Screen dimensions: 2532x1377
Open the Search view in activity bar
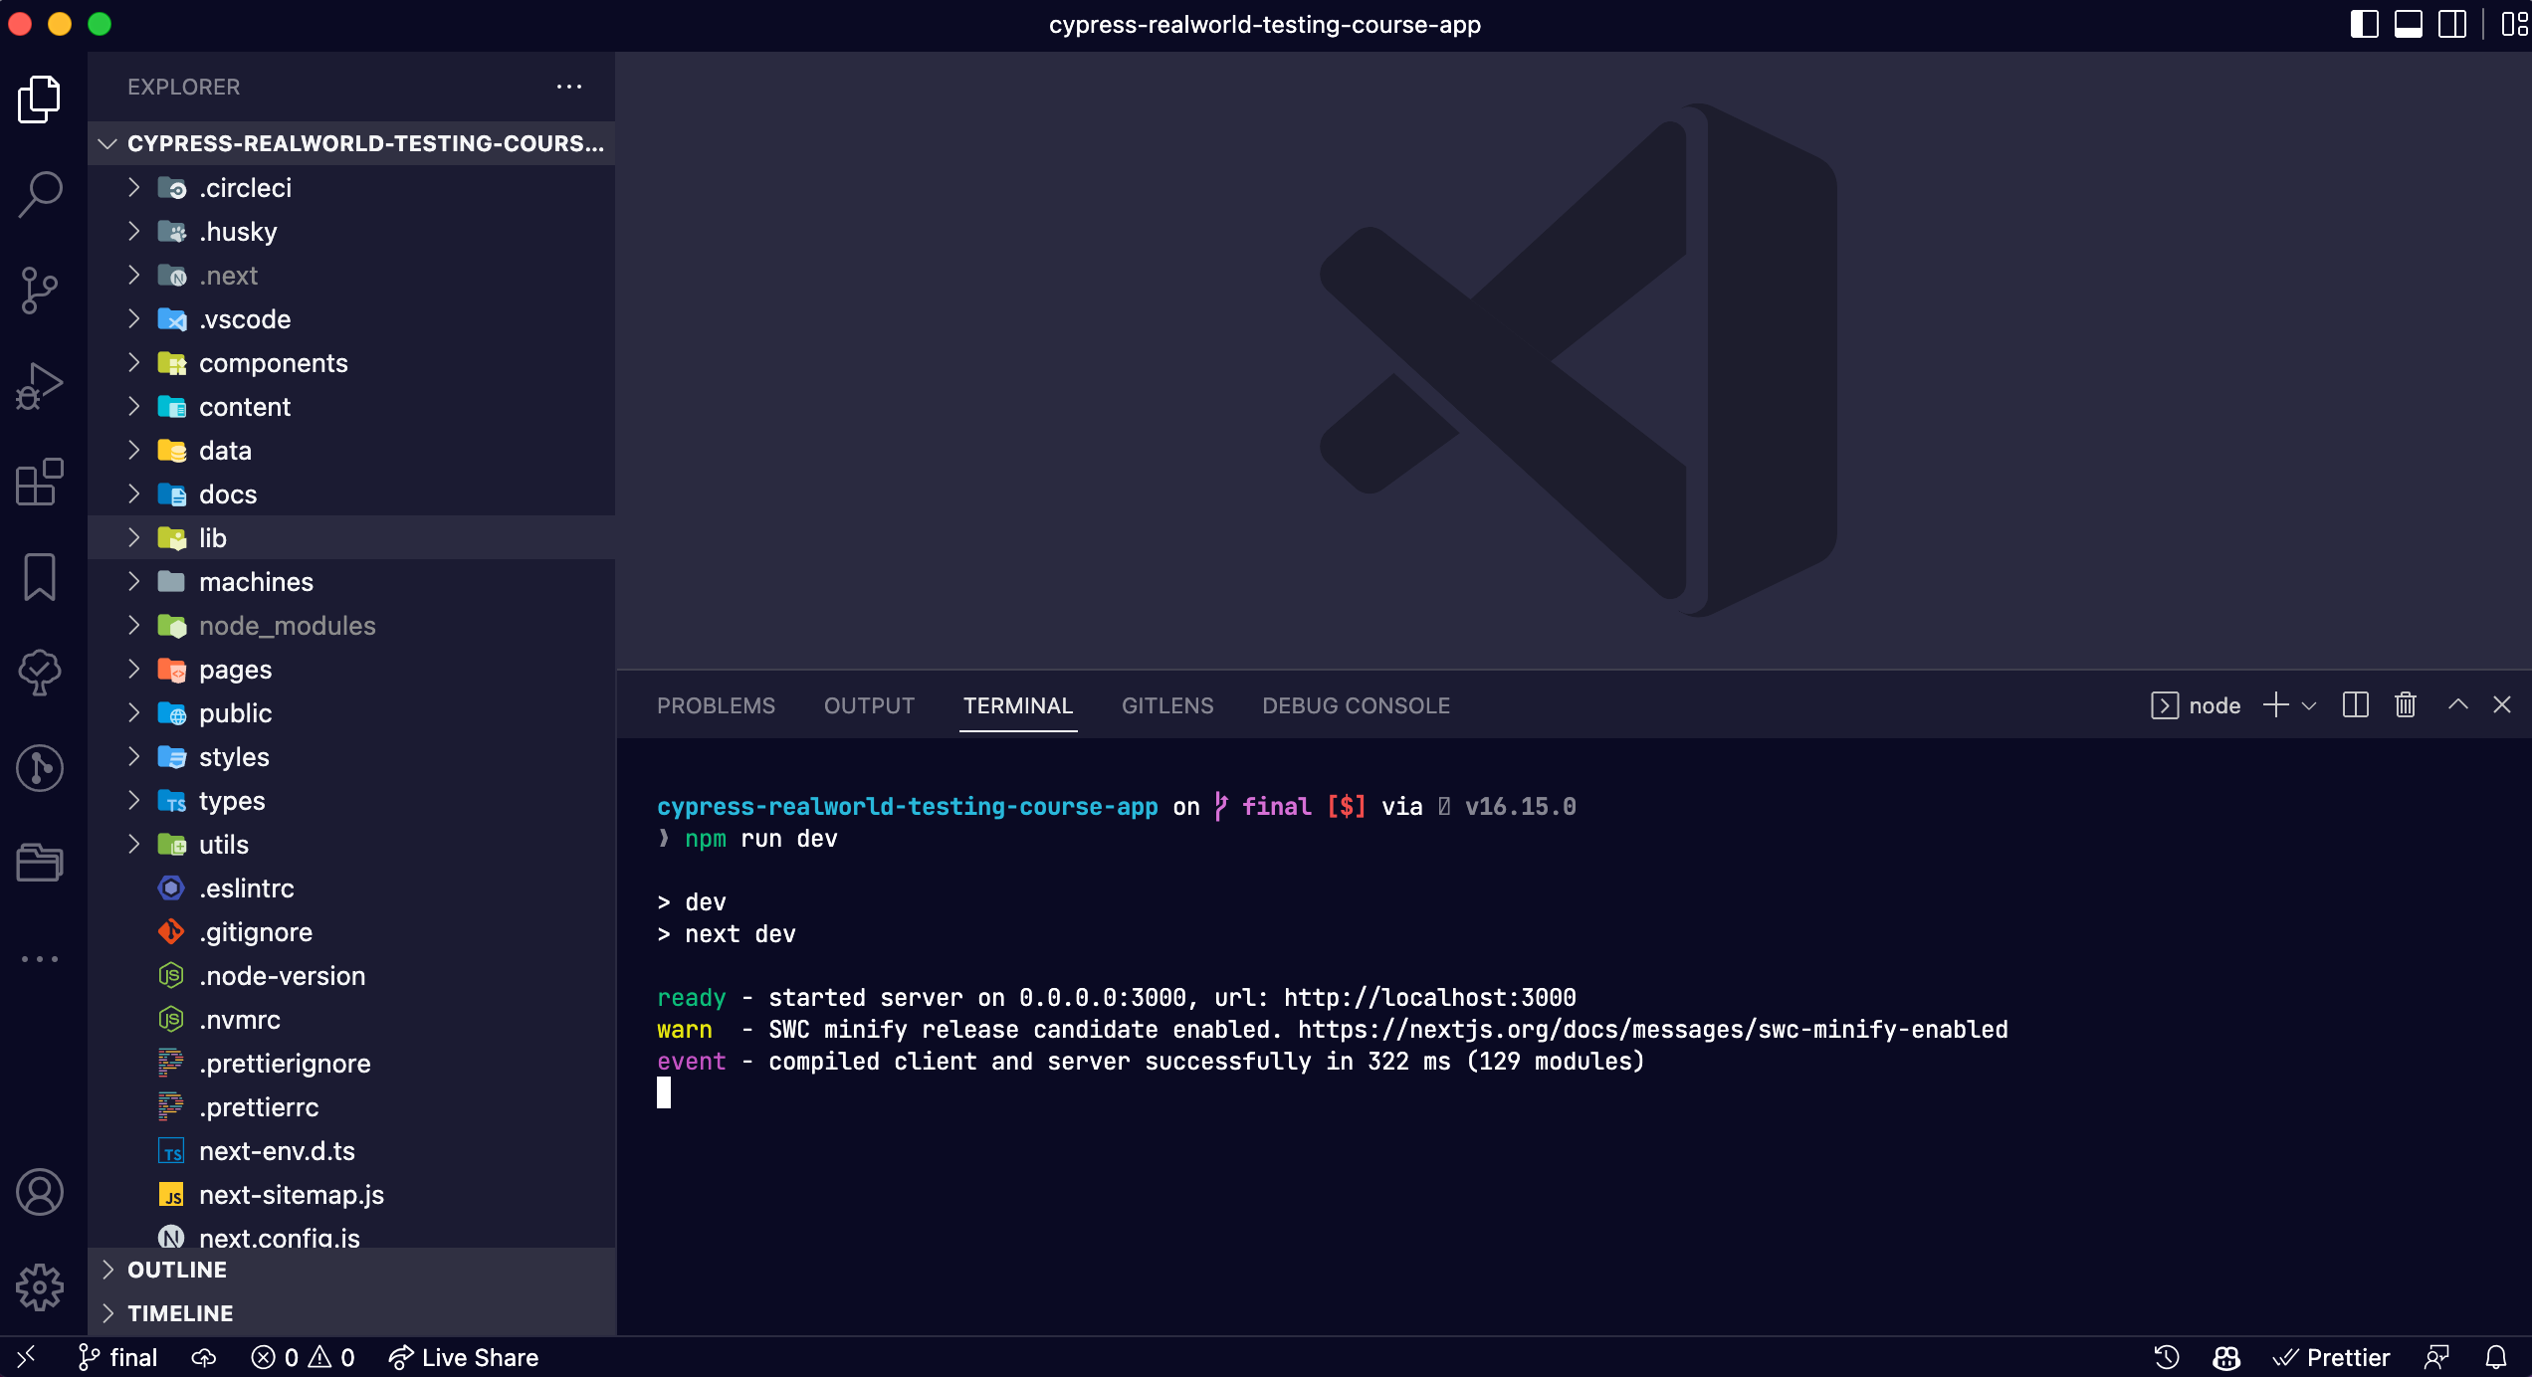coord(40,193)
